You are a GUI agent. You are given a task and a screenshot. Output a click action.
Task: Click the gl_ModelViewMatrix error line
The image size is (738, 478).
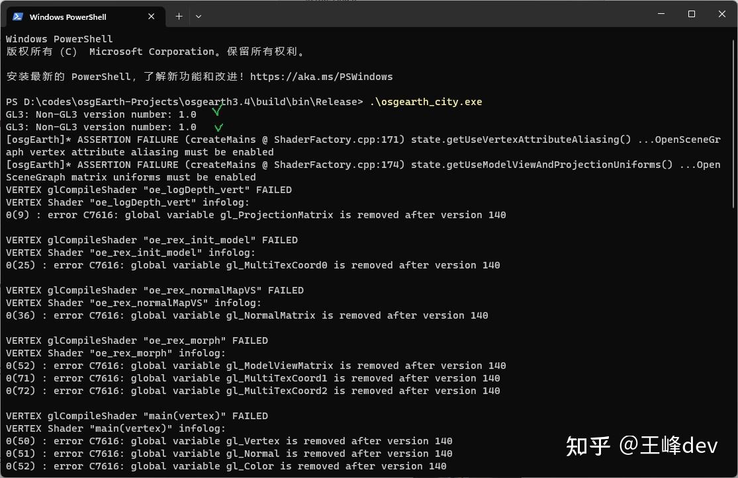point(255,366)
